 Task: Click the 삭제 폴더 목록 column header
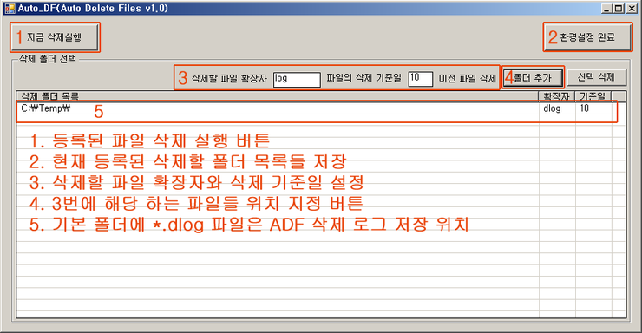point(278,96)
